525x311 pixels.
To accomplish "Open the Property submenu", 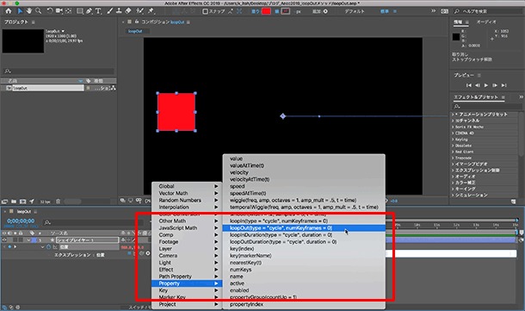I will coord(187,283).
